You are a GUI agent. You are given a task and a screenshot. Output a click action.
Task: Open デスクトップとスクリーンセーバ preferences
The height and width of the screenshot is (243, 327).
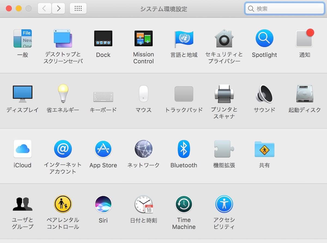point(63,38)
